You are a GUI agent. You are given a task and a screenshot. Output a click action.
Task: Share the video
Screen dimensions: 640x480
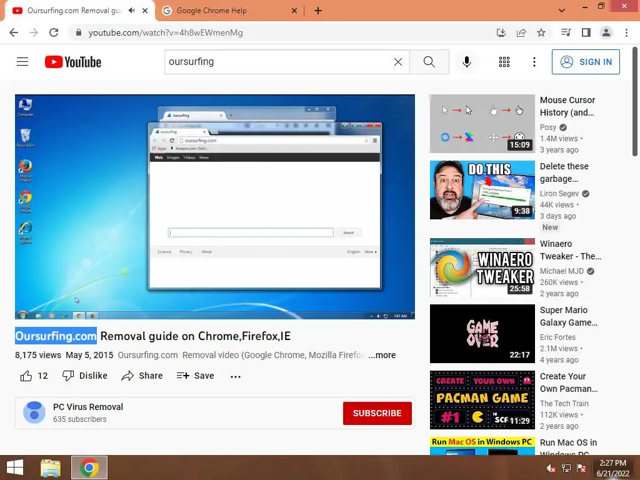[142, 376]
